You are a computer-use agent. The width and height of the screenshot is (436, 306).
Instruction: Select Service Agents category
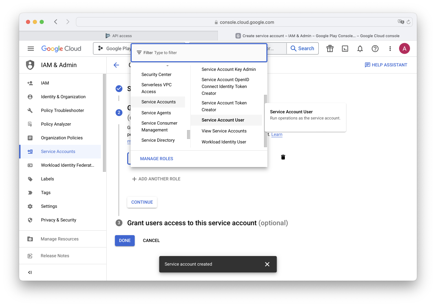[x=158, y=113]
